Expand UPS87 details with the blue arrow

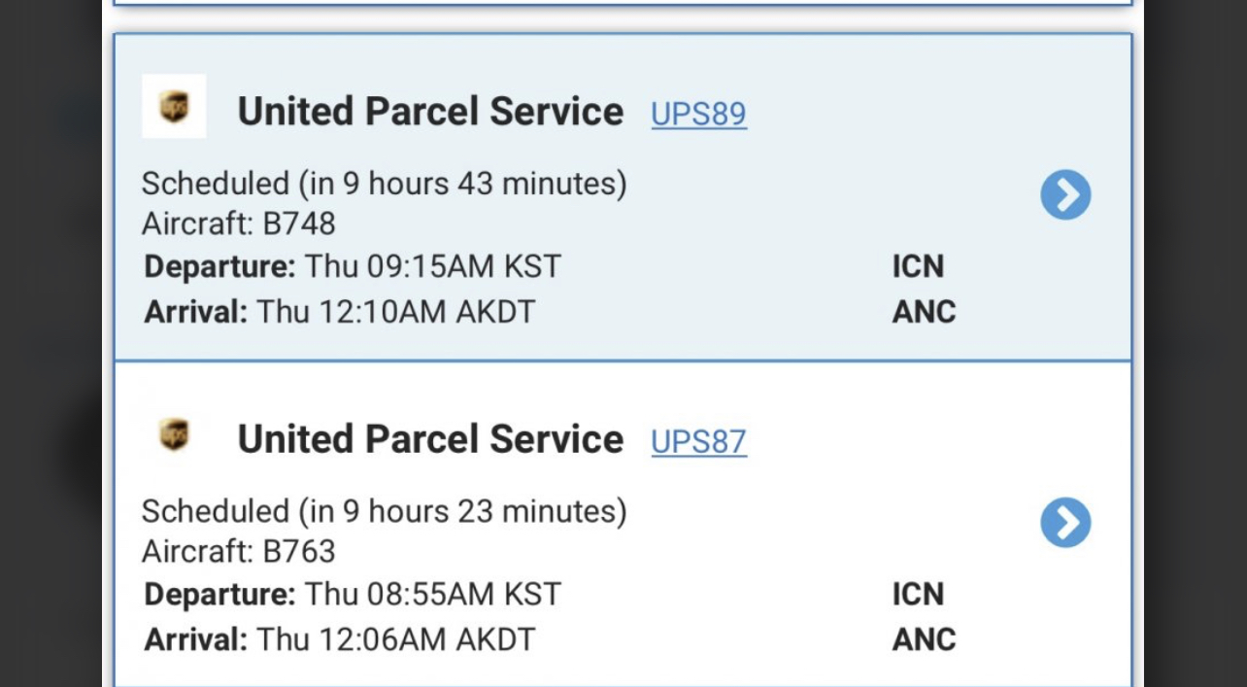coord(1065,523)
